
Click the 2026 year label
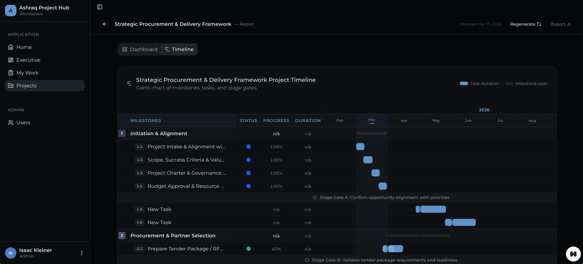tap(484, 110)
